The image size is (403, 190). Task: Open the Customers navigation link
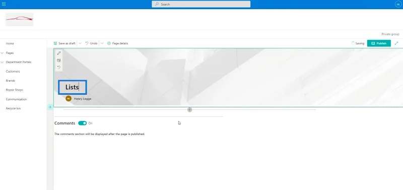click(13, 71)
